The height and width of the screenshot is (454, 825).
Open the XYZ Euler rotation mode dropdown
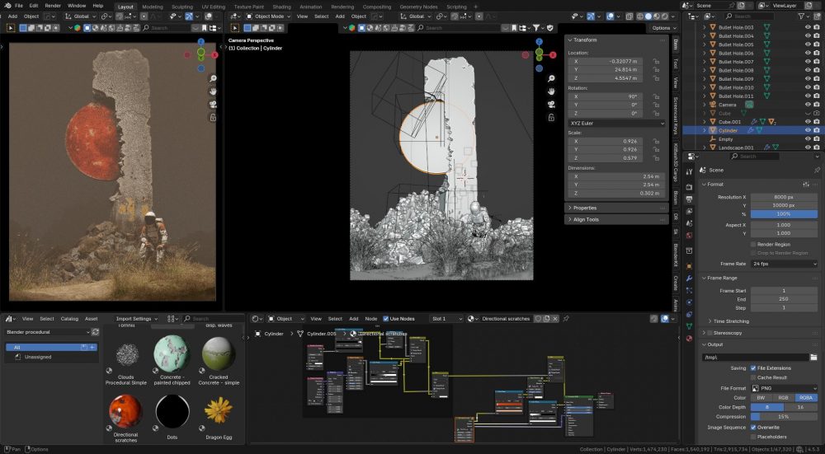[x=616, y=123]
